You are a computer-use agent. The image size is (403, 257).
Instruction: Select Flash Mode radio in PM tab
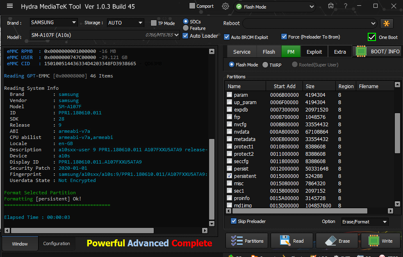pyautogui.click(x=231, y=64)
